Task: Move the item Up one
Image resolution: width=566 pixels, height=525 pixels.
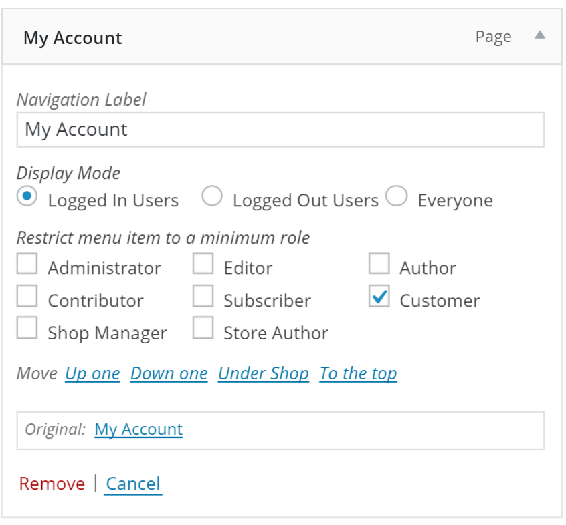Action: (x=92, y=373)
